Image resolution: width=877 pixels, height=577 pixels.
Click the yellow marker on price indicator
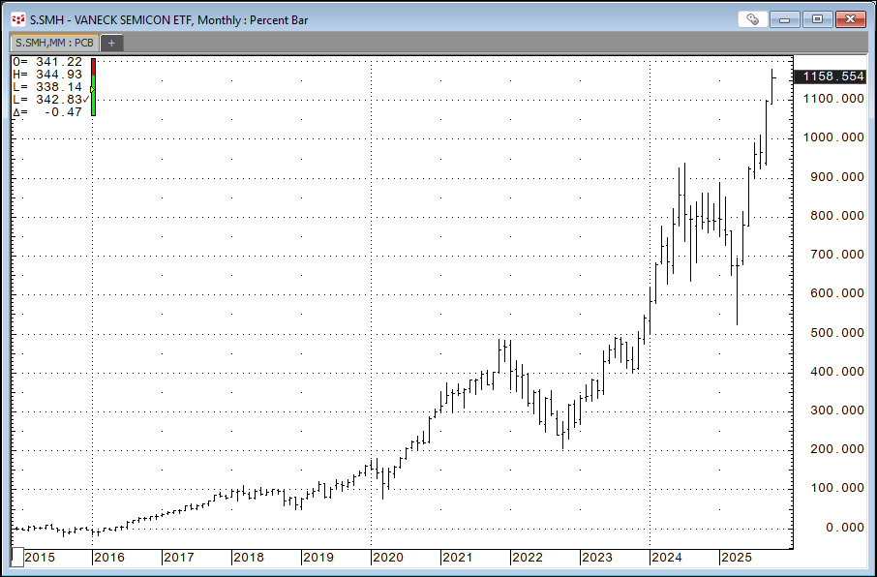tap(92, 89)
